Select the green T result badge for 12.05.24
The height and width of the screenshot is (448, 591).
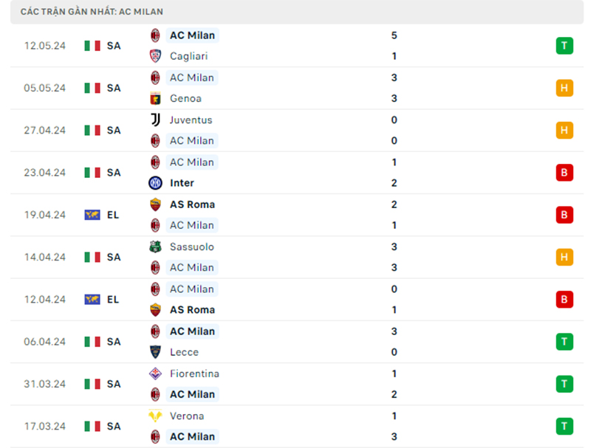click(564, 46)
